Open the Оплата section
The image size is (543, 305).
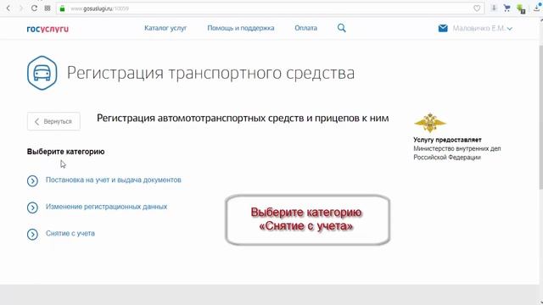point(305,28)
